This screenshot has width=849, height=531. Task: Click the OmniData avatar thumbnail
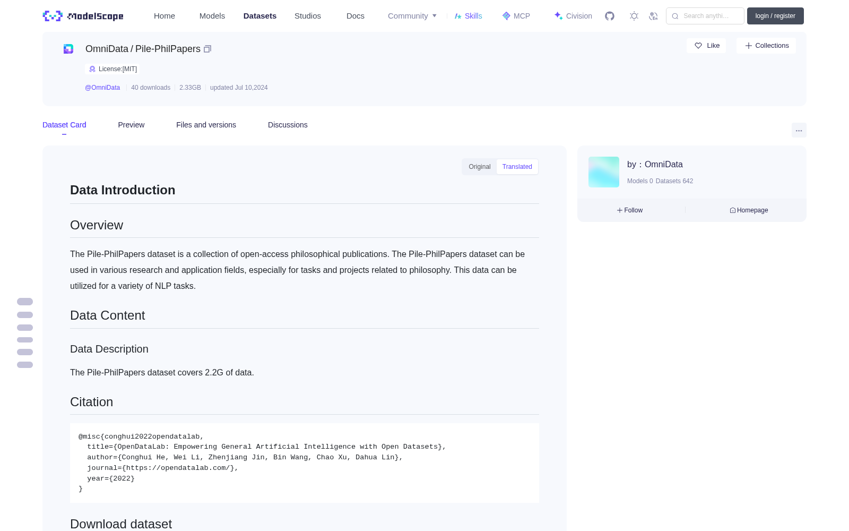[x=604, y=172]
